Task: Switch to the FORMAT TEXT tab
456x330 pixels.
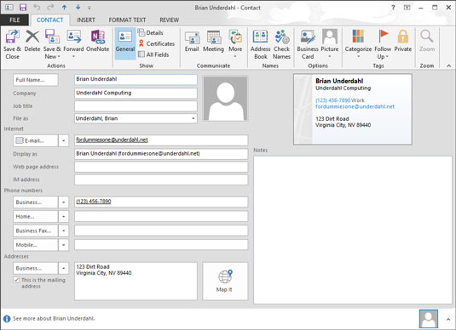Action: click(x=127, y=20)
